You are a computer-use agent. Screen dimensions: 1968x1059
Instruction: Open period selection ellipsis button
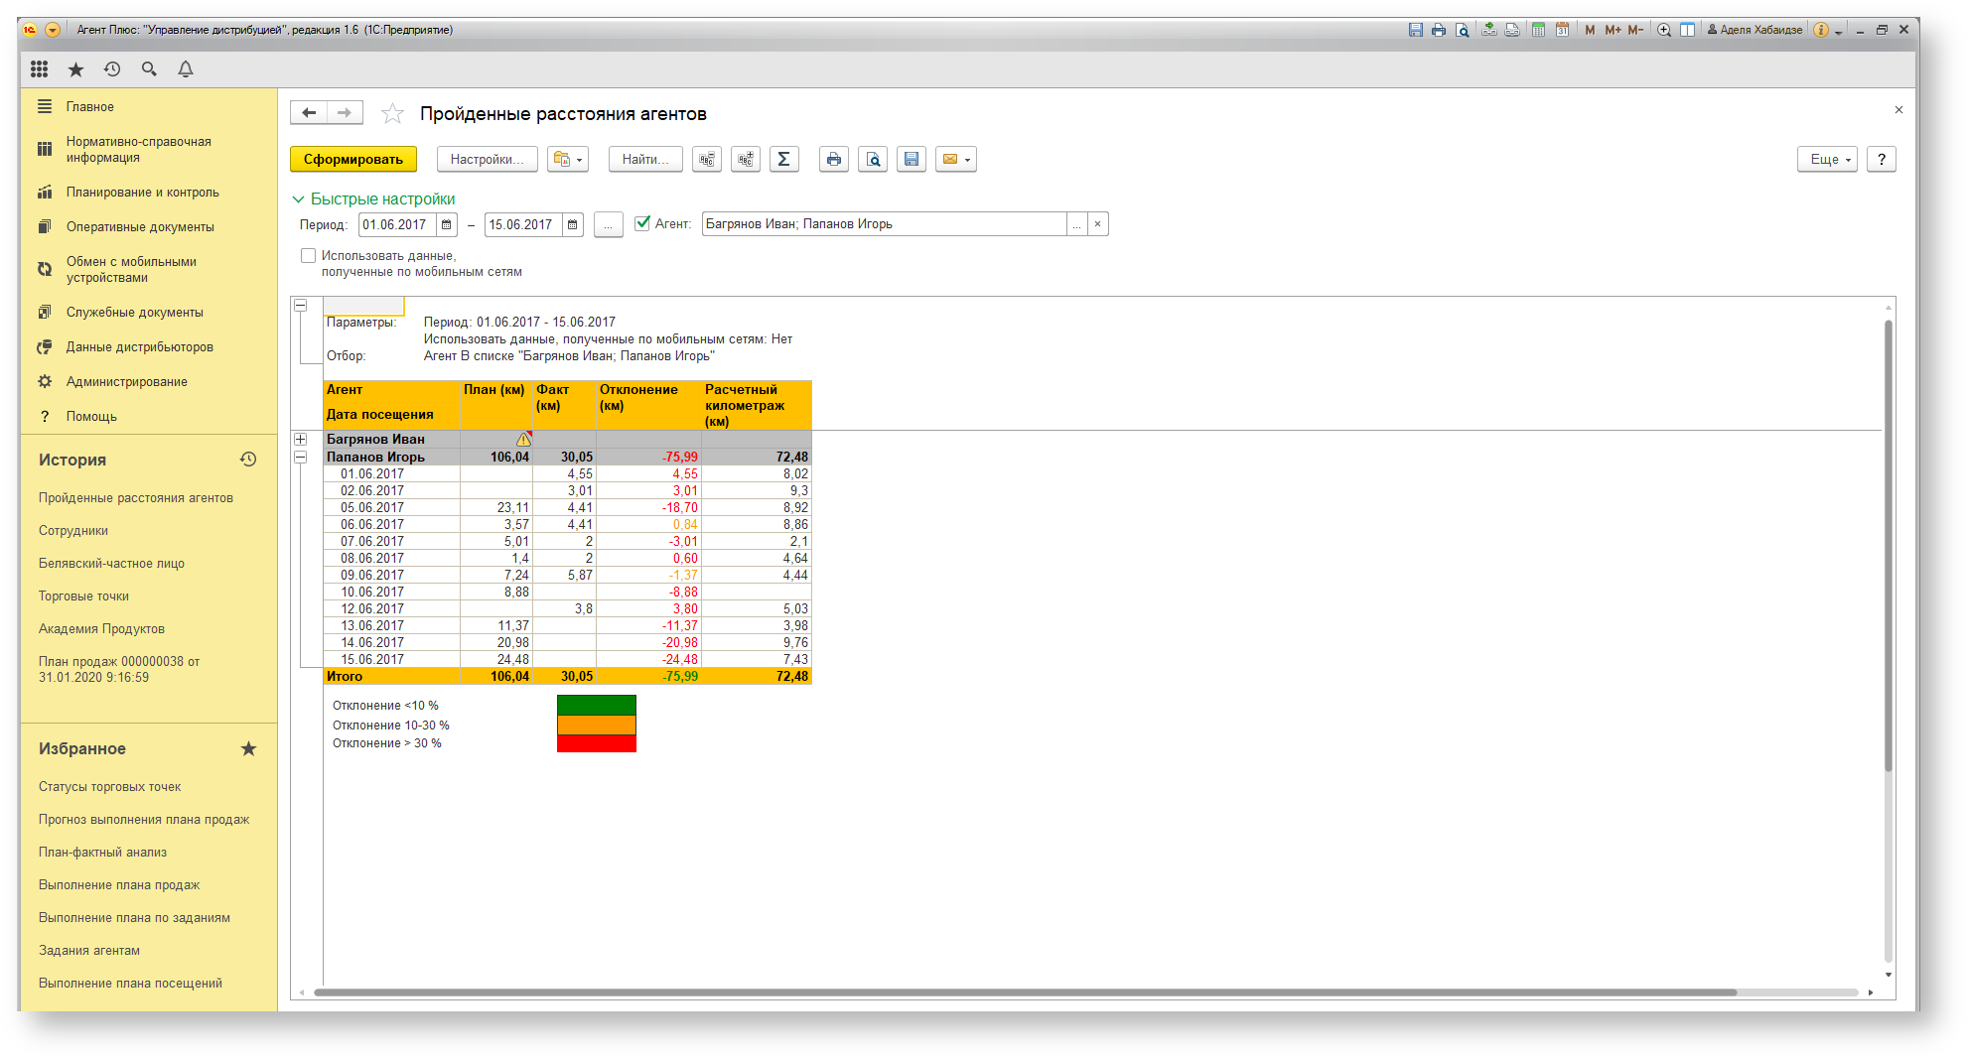tap(608, 224)
